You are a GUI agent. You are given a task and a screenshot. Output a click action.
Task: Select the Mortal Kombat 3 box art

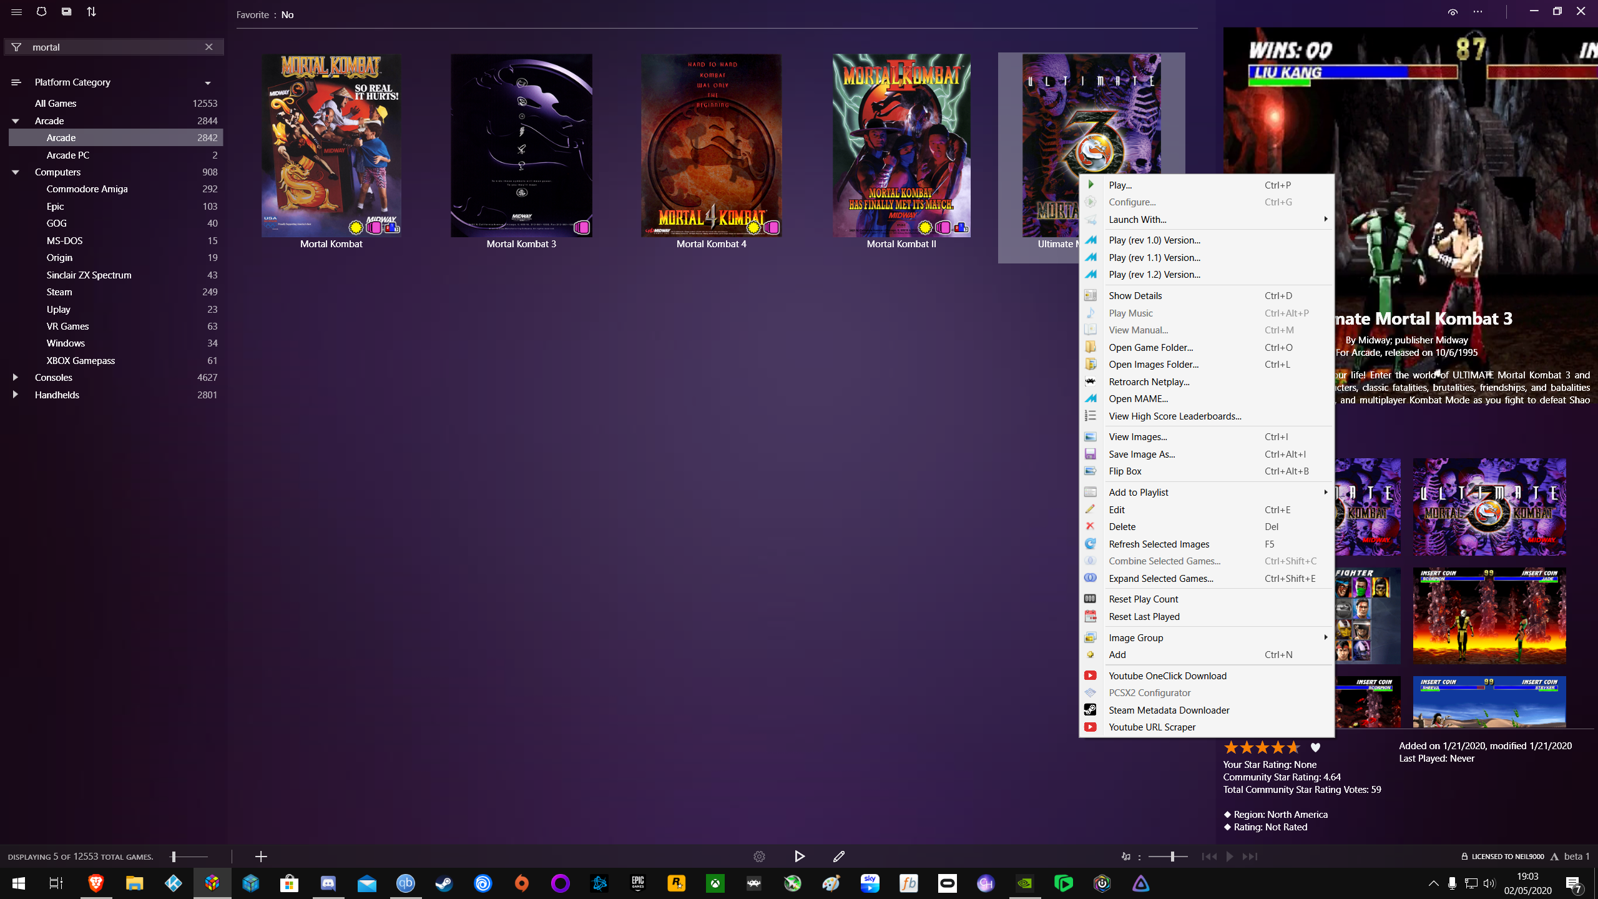pos(522,145)
